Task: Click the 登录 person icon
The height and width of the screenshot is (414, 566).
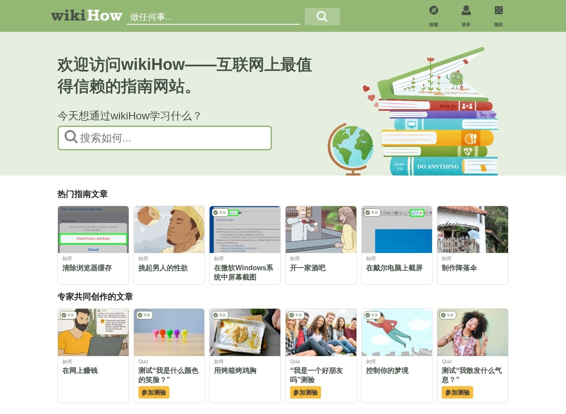Action: click(466, 10)
